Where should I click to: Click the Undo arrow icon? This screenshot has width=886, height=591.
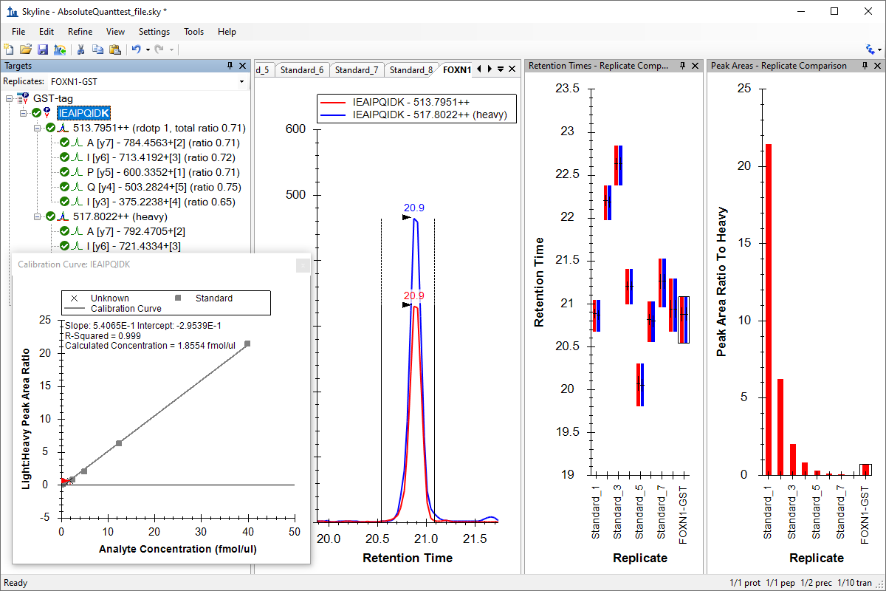coord(136,49)
